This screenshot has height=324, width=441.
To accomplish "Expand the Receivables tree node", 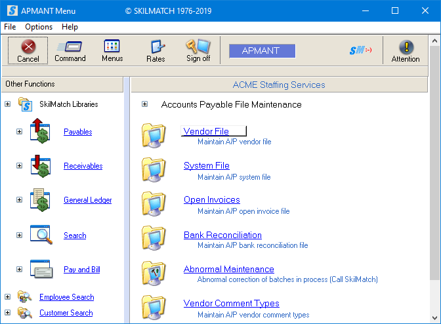I will pyautogui.click(x=19, y=165).
